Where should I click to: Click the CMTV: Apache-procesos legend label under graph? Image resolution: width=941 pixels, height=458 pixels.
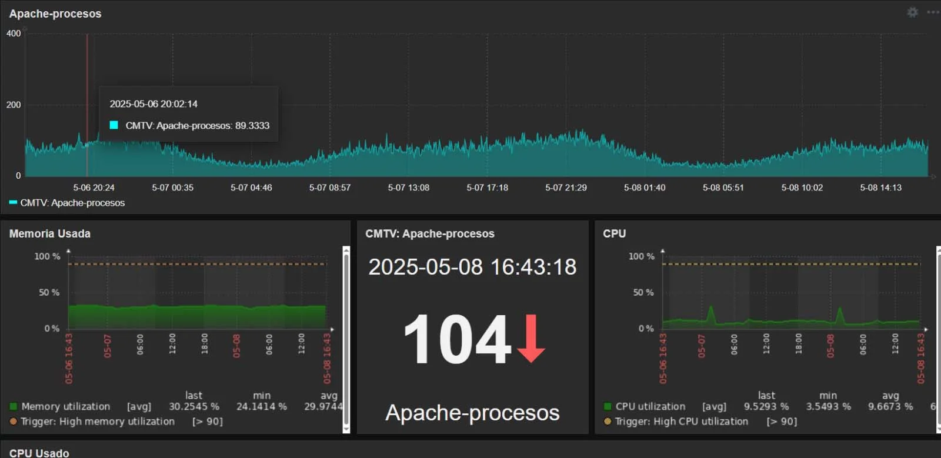click(x=72, y=203)
